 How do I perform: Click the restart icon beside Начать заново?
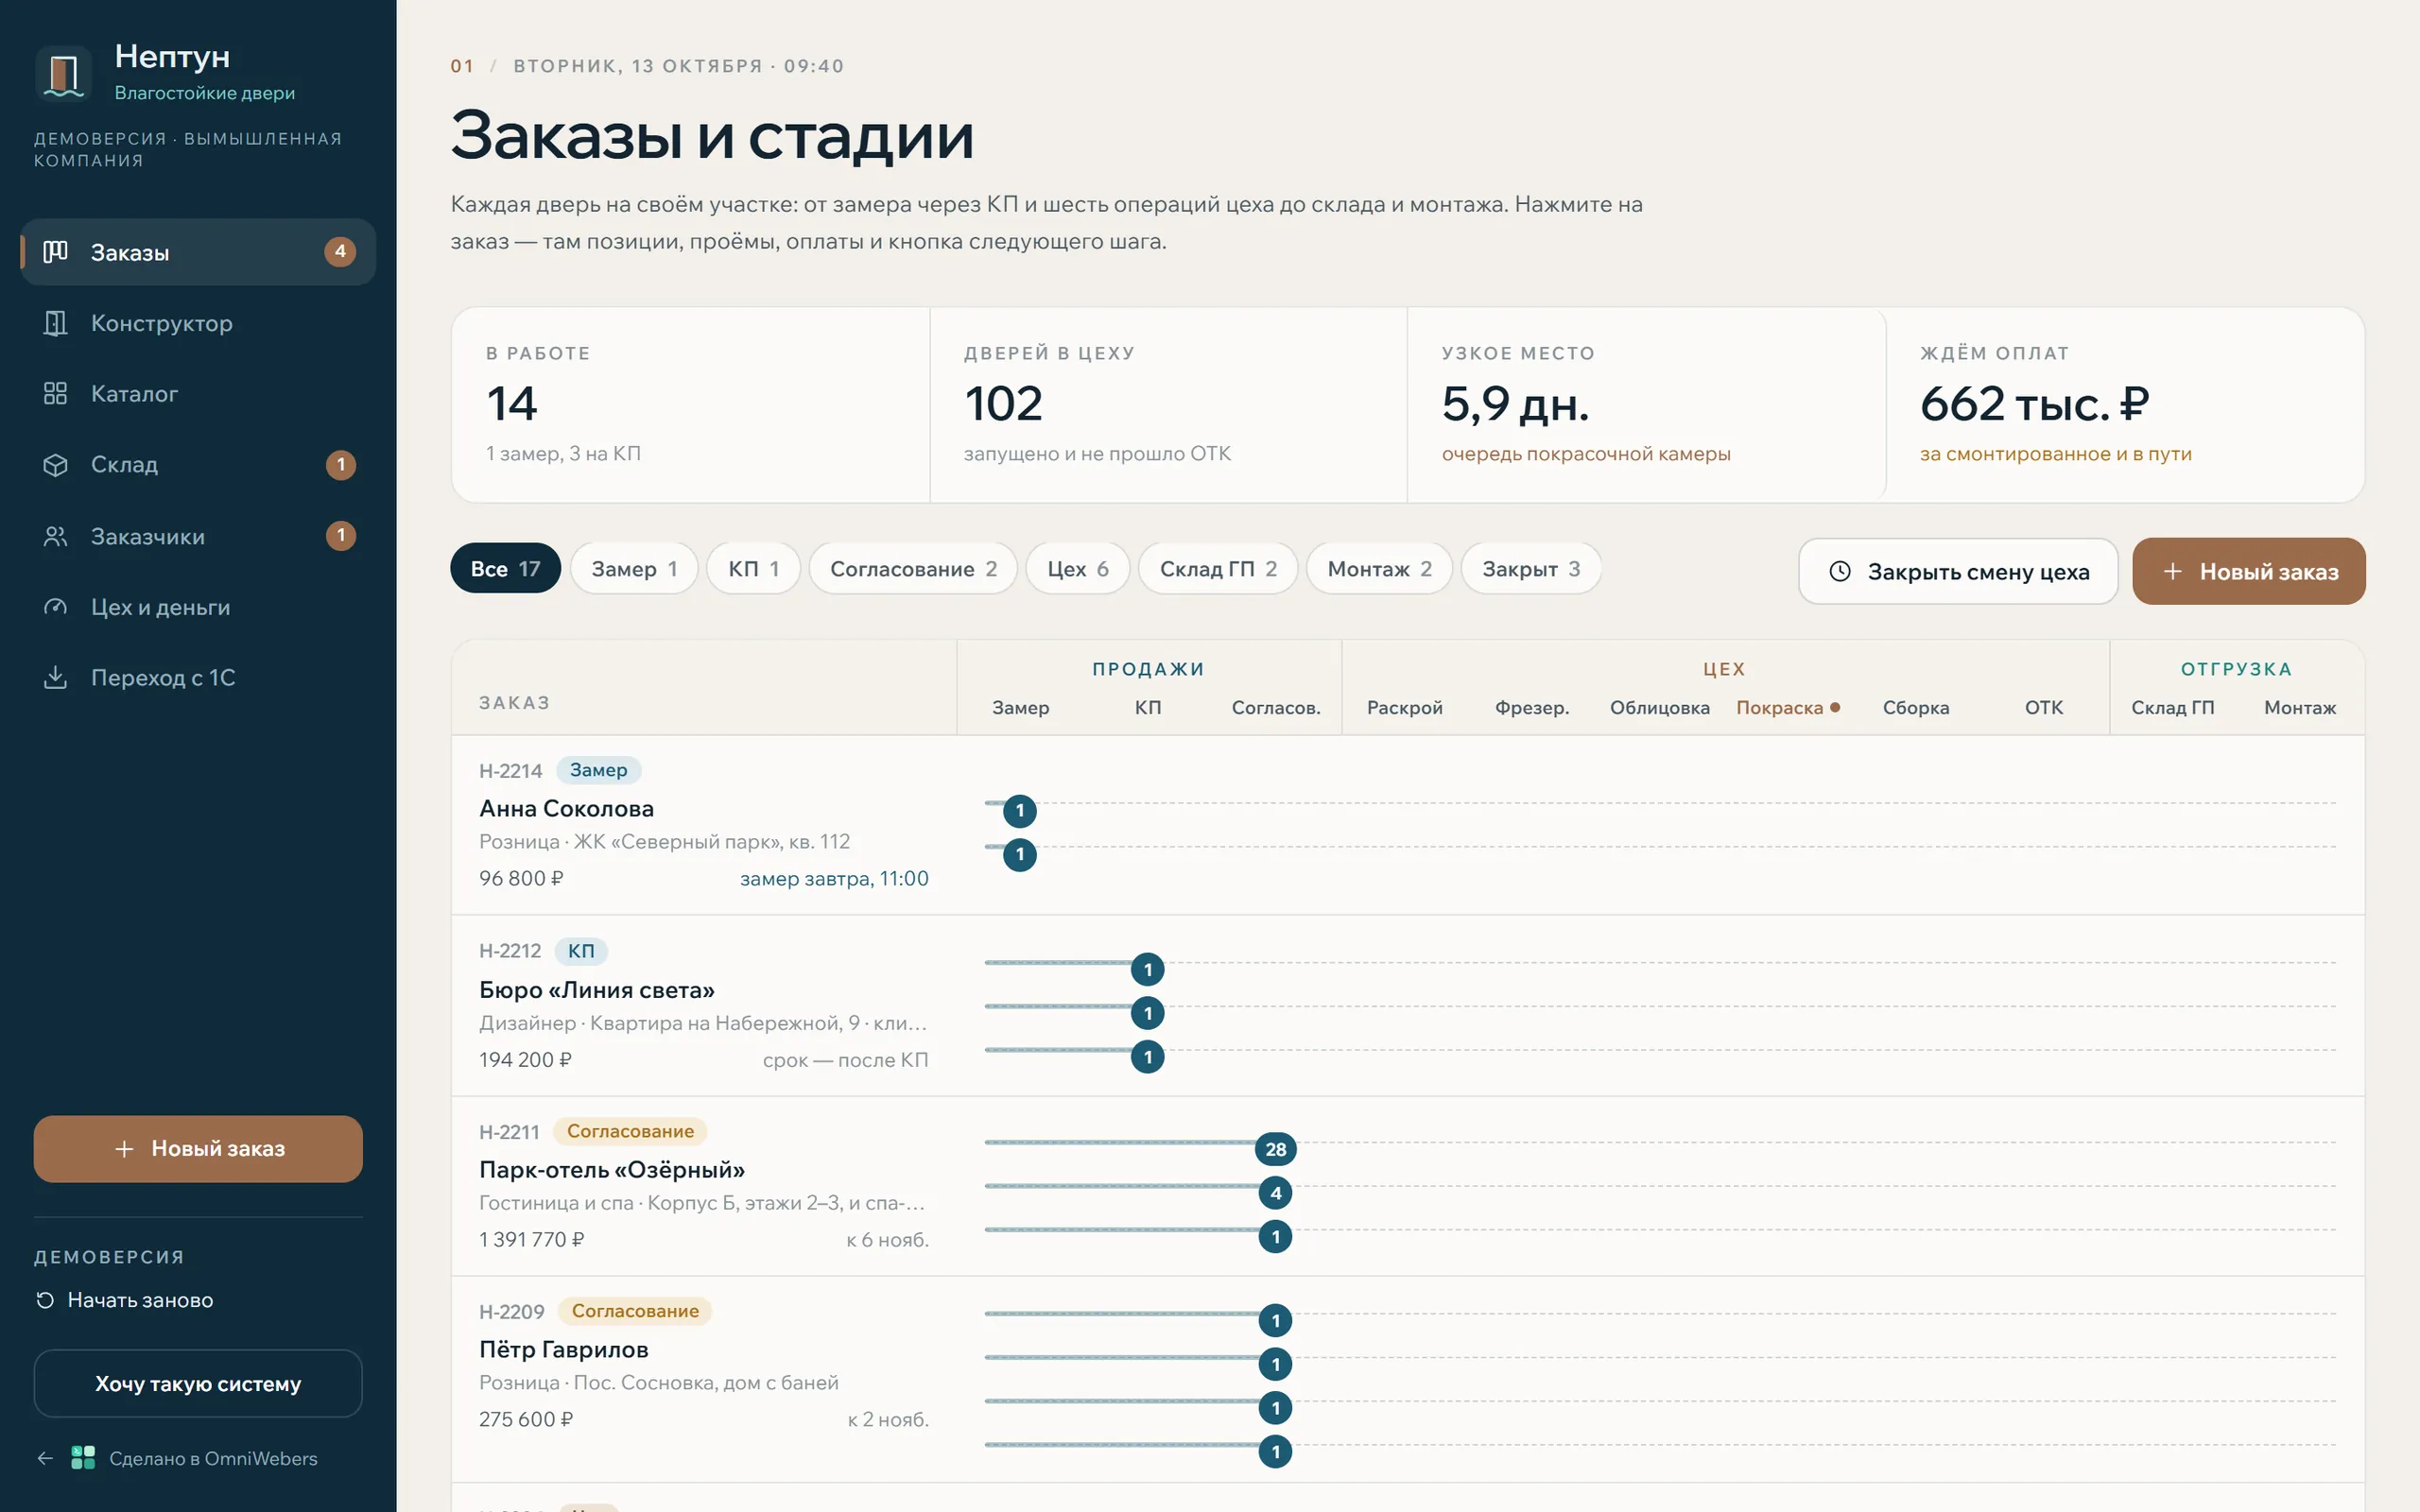click(45, 1300)
